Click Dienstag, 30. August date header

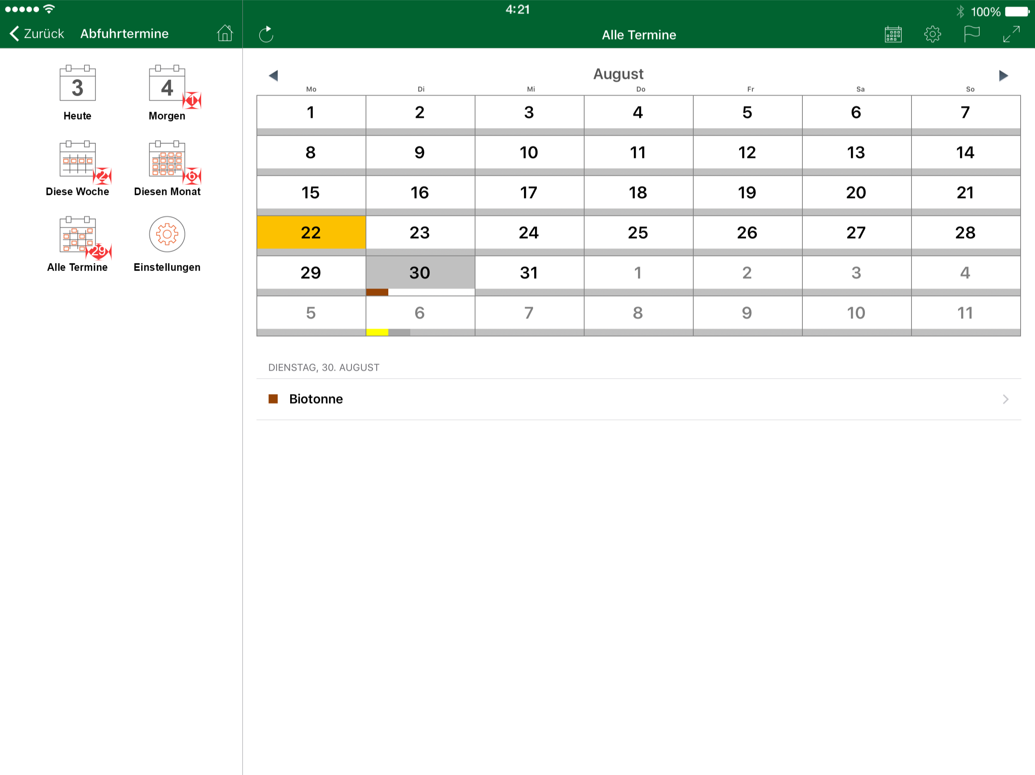[324, 367]
